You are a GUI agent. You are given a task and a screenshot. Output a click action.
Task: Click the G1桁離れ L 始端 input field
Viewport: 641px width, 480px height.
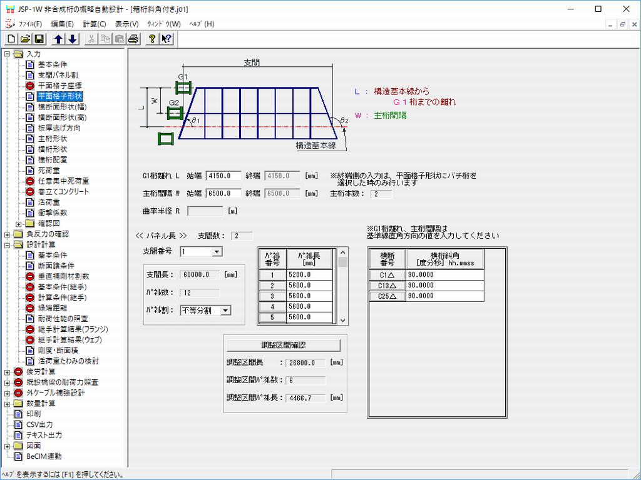pyautogui.click(x=223, y=176)
